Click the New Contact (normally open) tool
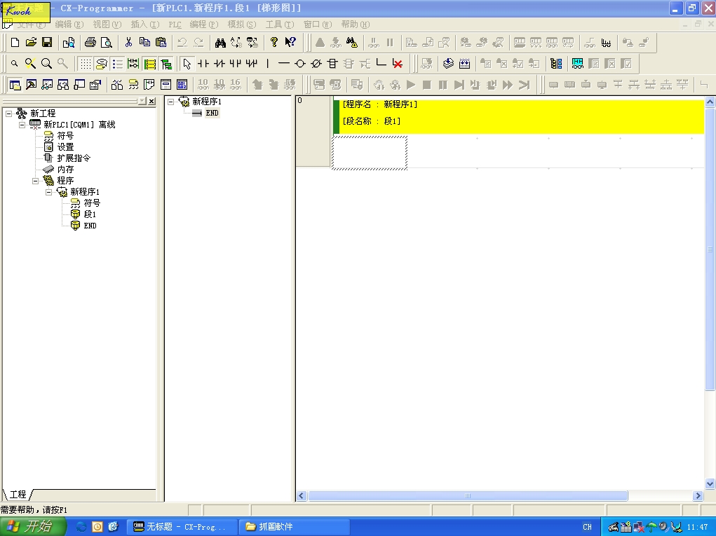716x536 pixels. pos(203,64)
